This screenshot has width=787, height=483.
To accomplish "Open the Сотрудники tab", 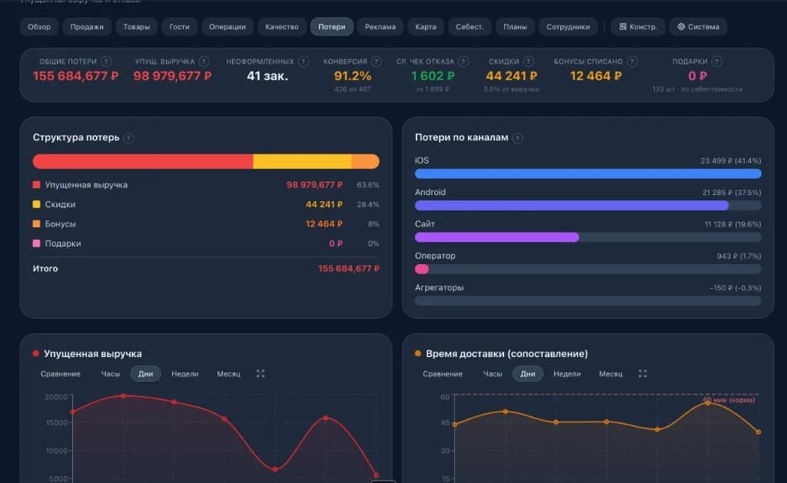I will (x=568, y=27).
